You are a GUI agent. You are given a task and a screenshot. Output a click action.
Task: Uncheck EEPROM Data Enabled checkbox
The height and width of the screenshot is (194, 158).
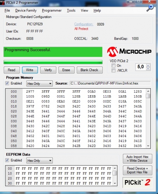tap(7, 160)
